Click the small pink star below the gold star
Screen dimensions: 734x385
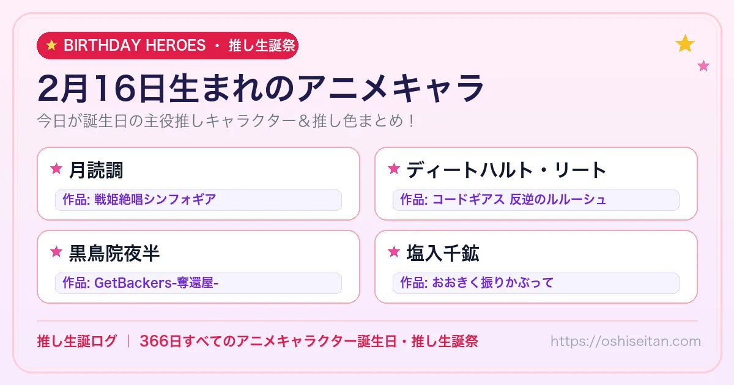pyautogui.click(x=703, y=66)
